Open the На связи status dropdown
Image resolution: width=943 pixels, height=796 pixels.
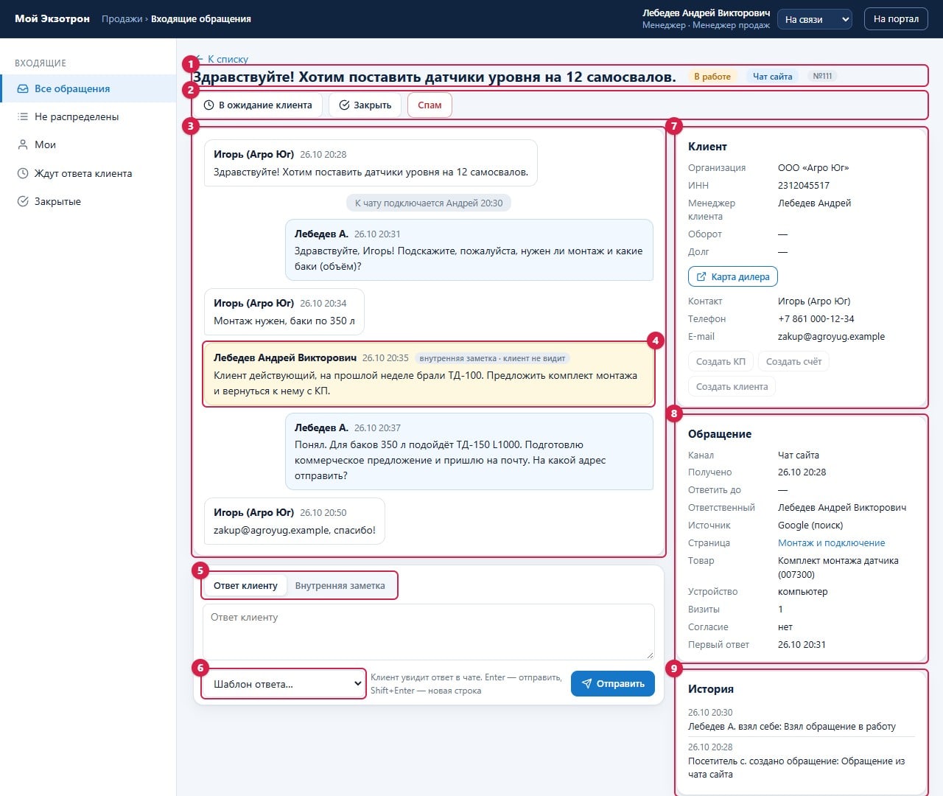(816, 19)
